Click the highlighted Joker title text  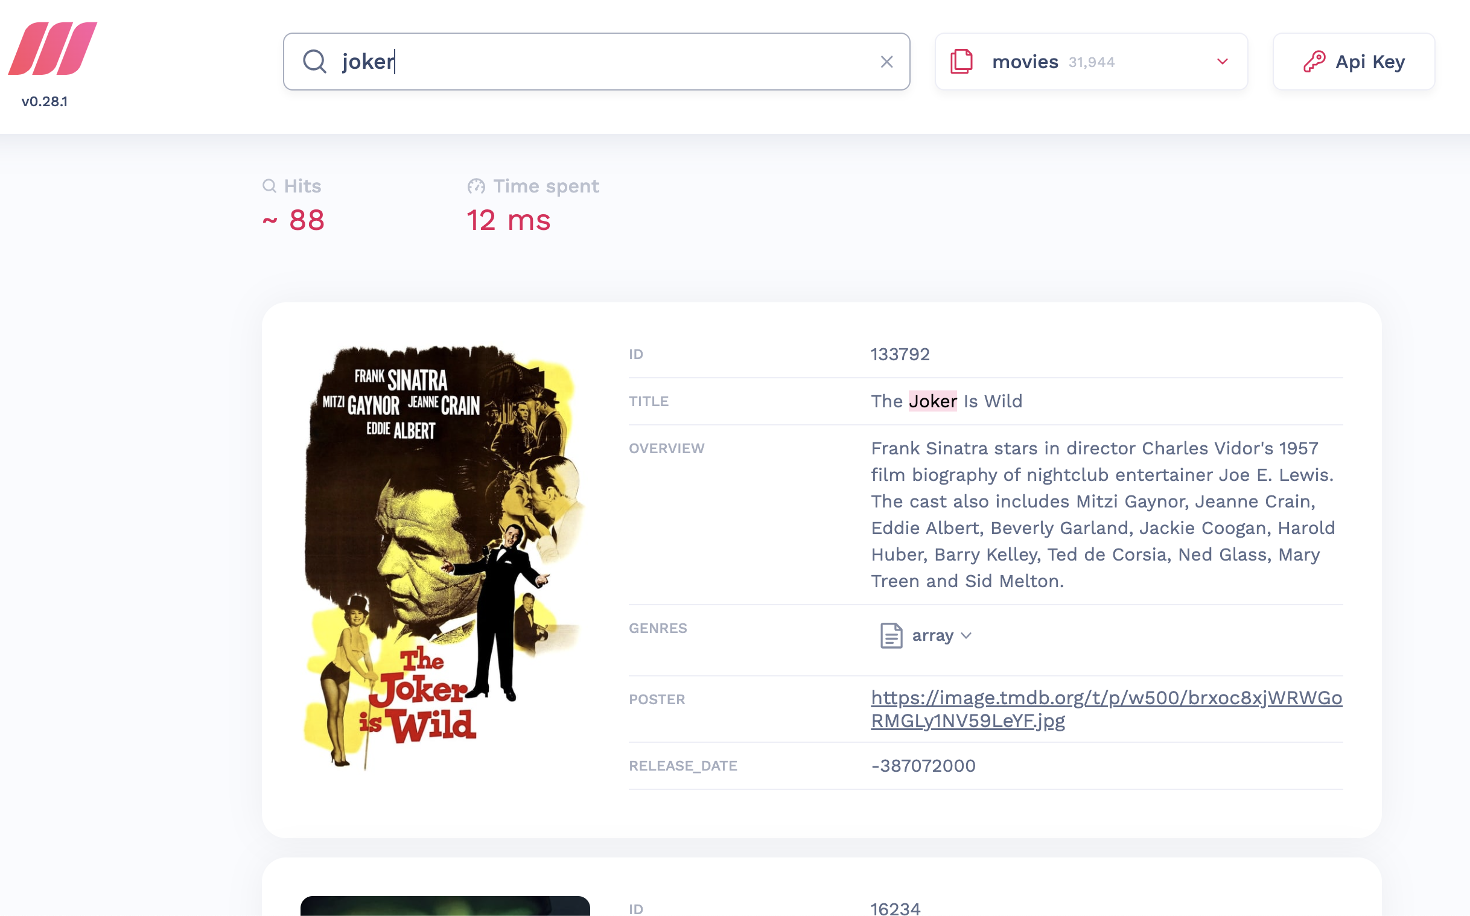(932, 401)
